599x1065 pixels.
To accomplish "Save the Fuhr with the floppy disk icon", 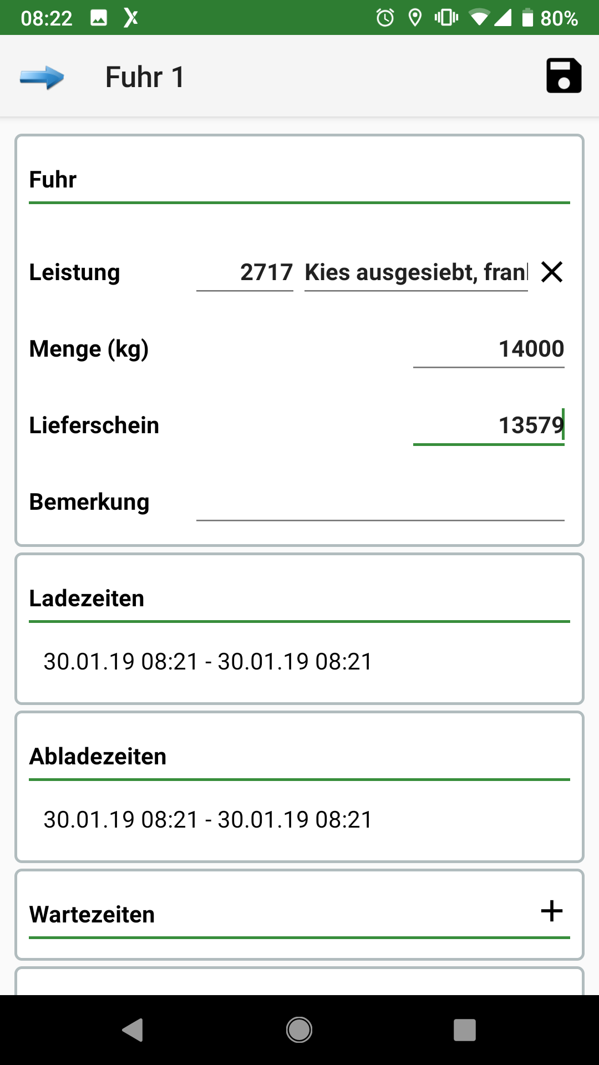I will click(x=564, y=75).
